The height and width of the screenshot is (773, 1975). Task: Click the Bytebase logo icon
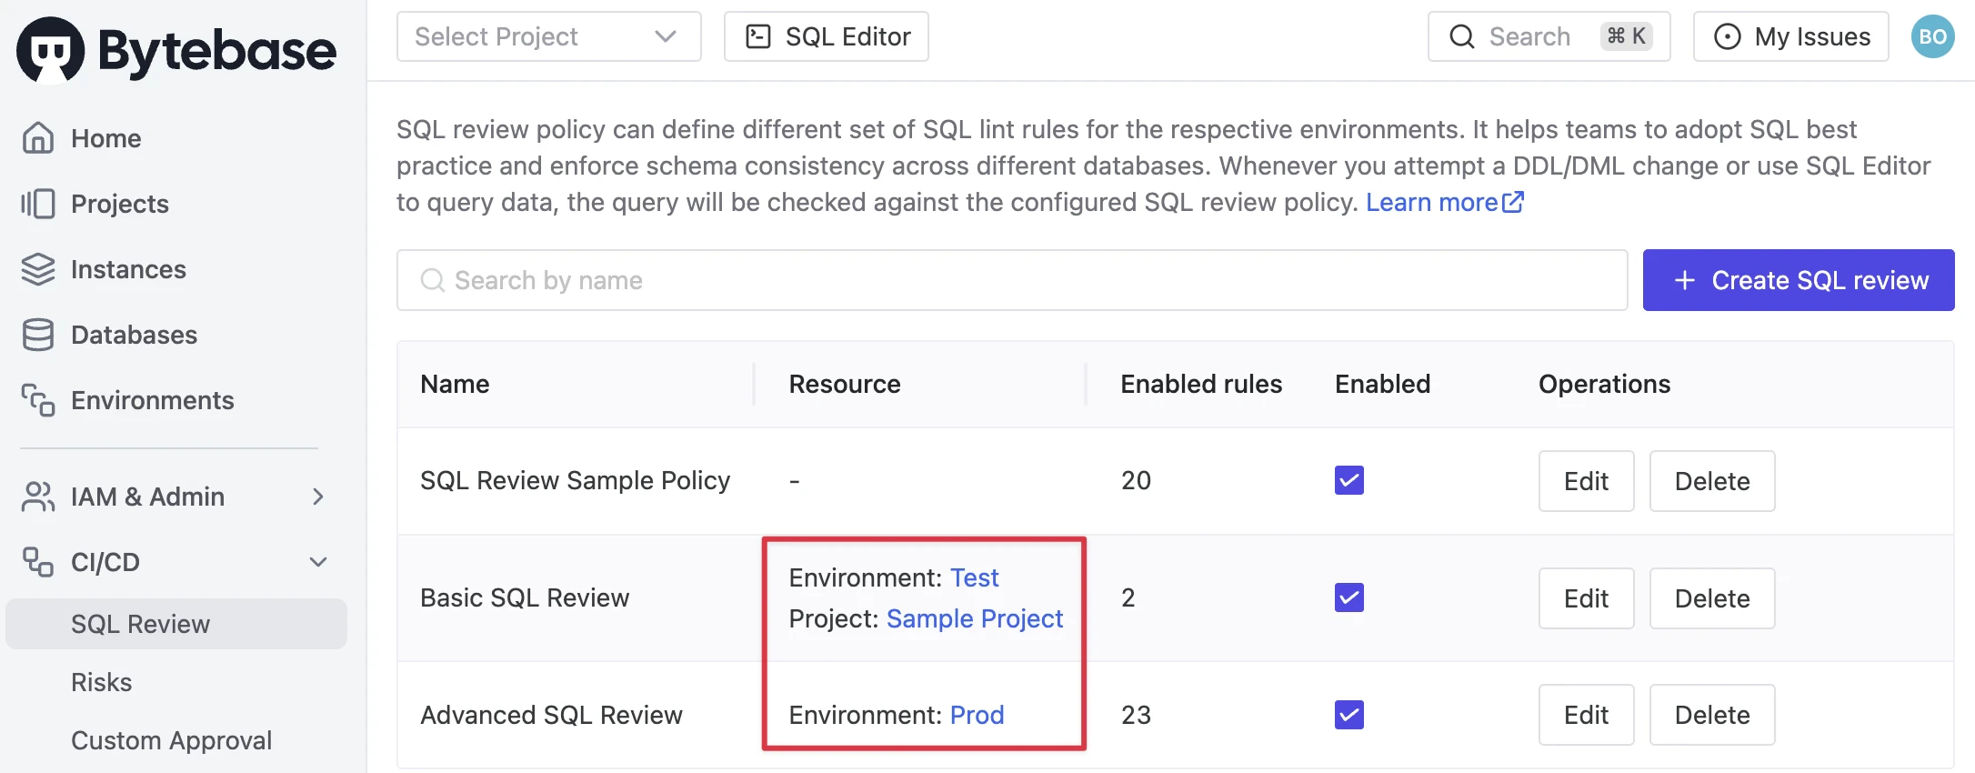51,50
